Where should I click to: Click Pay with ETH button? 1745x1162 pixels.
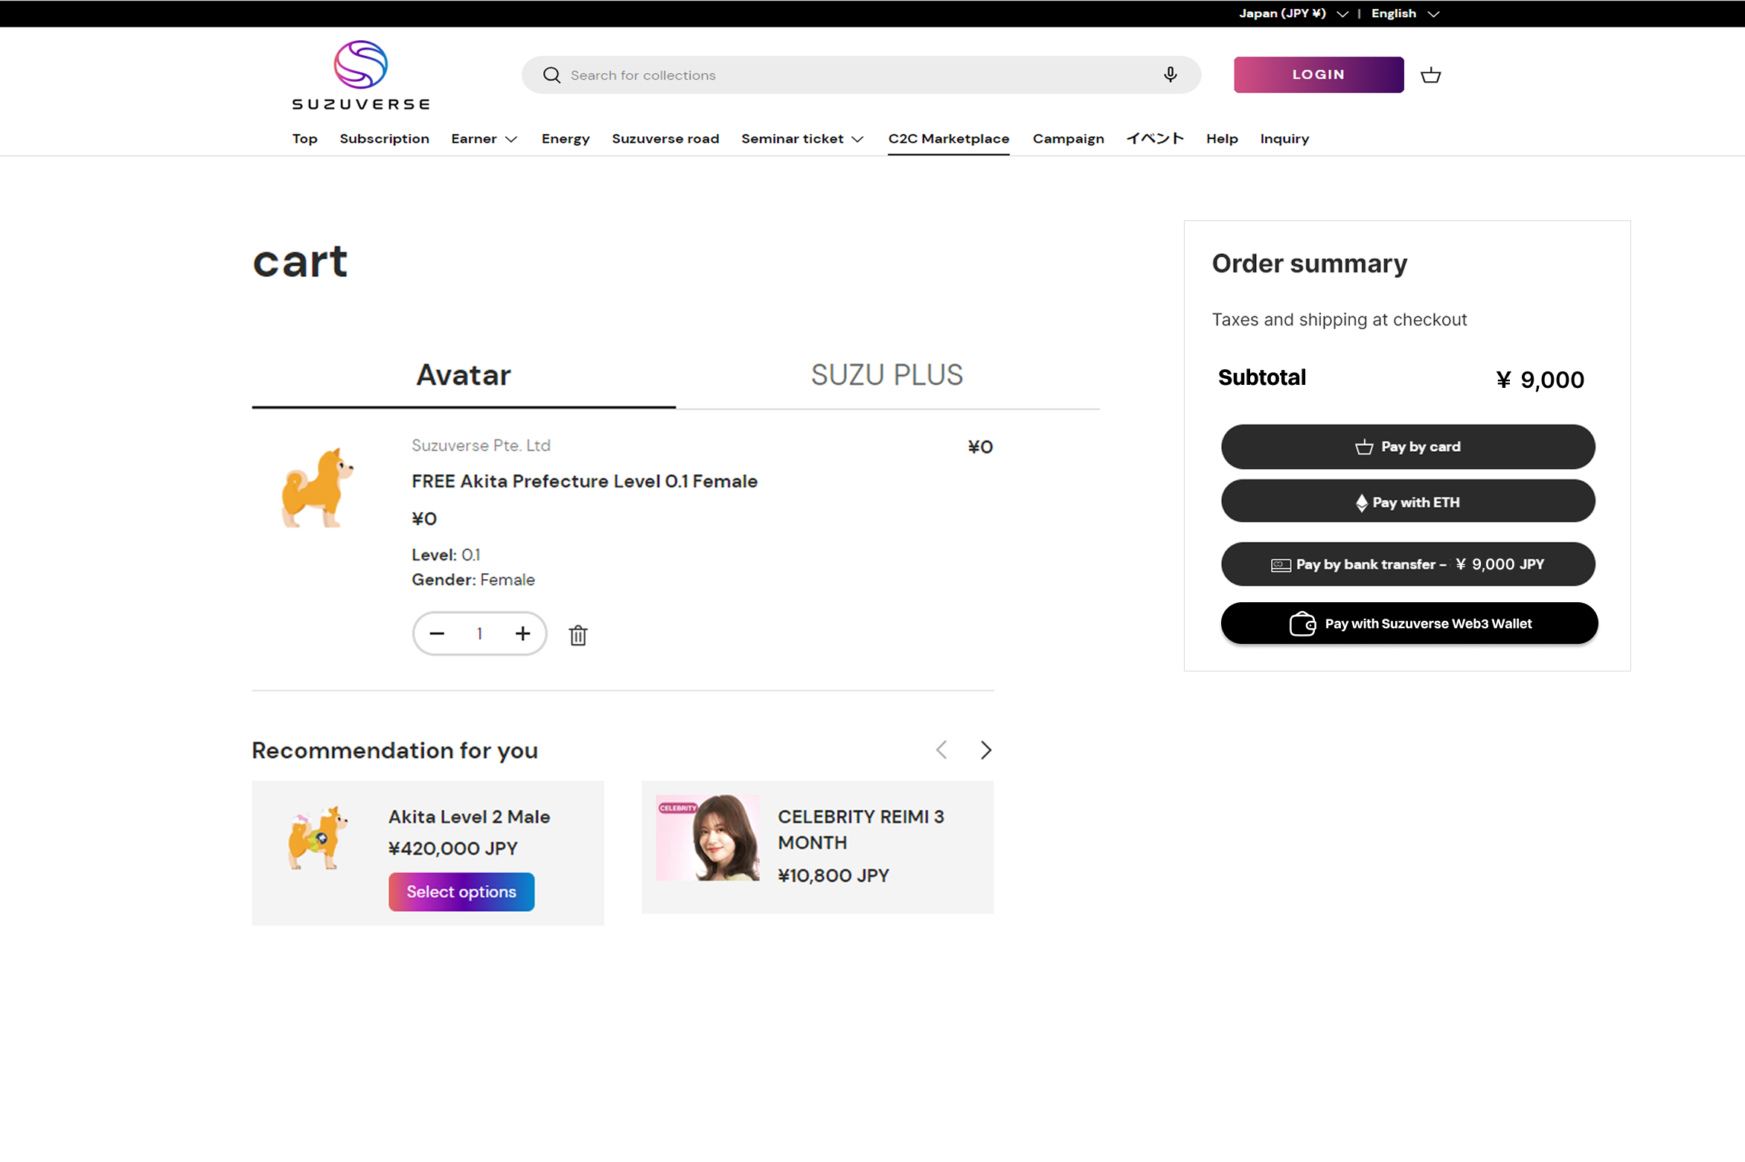[x=1407, y=502]
